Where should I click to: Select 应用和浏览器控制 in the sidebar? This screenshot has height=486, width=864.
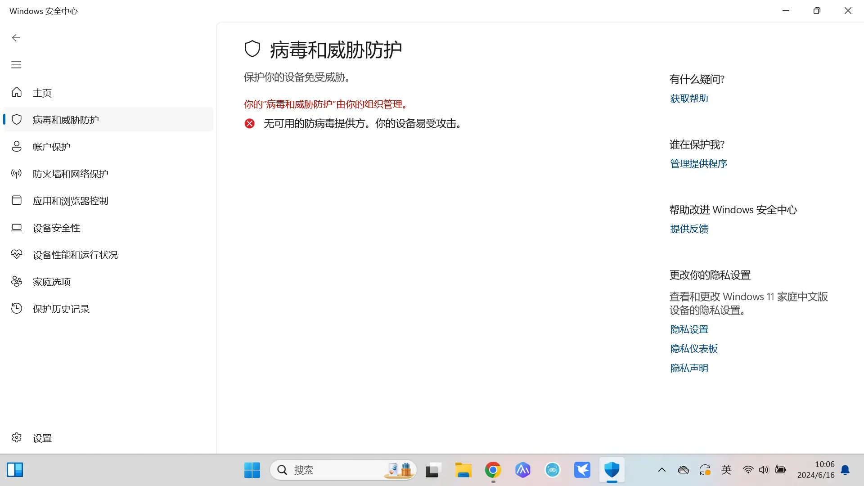[x=108, y=201]
